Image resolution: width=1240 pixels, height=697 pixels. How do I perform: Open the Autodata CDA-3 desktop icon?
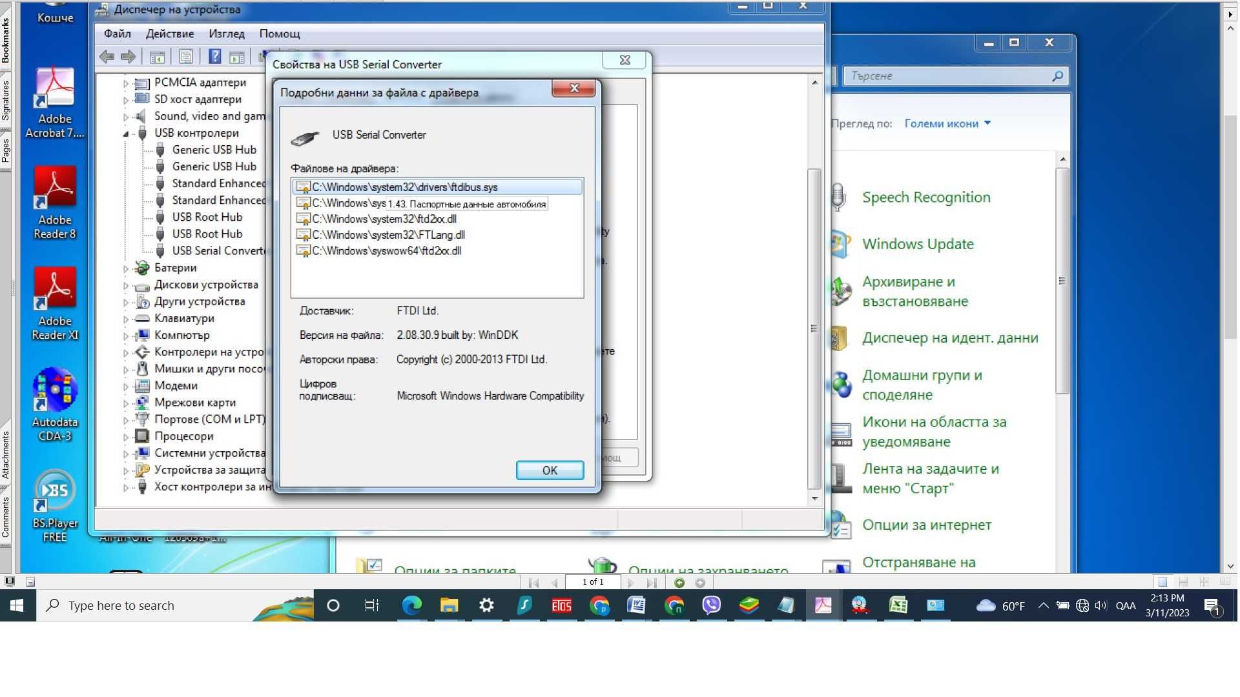pos(55,405)
